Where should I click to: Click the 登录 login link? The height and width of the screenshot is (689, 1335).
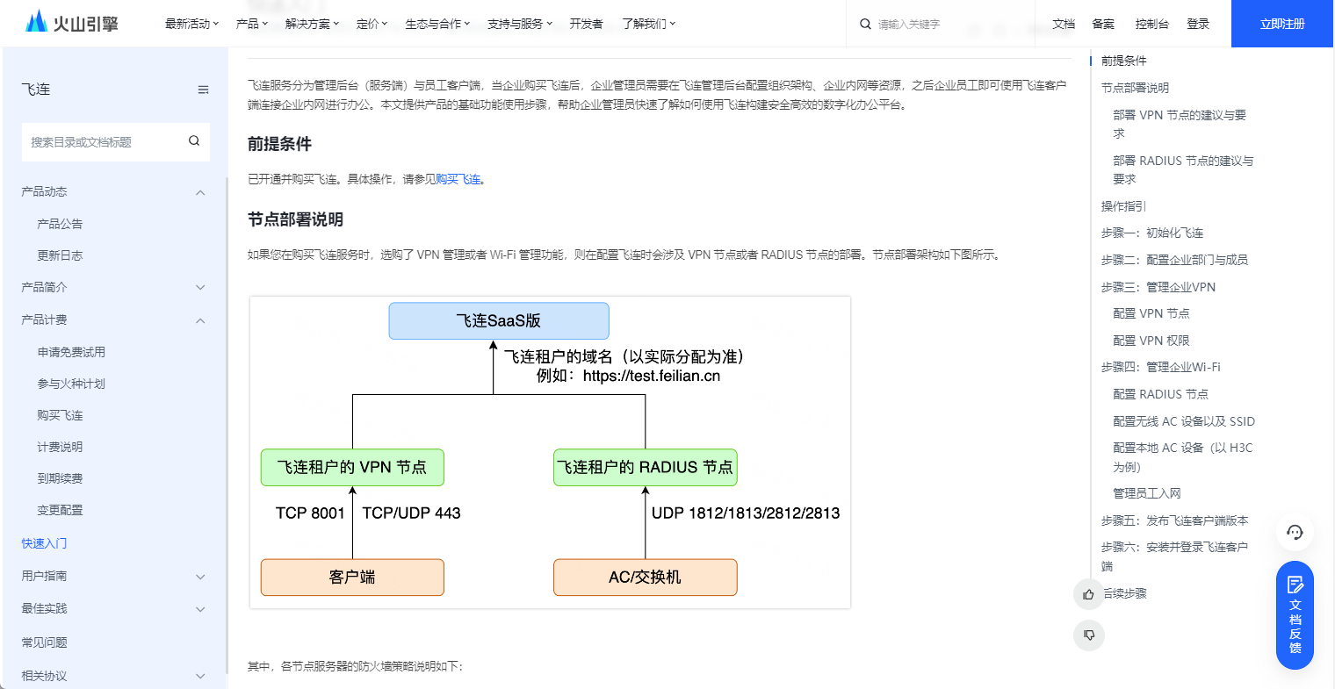[1198, 24]
